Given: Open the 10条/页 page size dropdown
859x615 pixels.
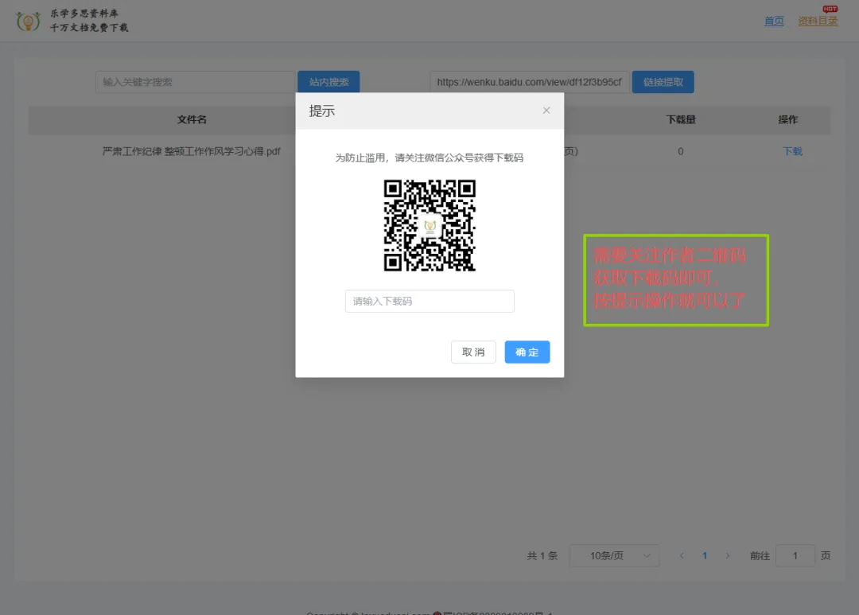Looking at the screenshot, I should pyautogui.click(x=614, y=556).
